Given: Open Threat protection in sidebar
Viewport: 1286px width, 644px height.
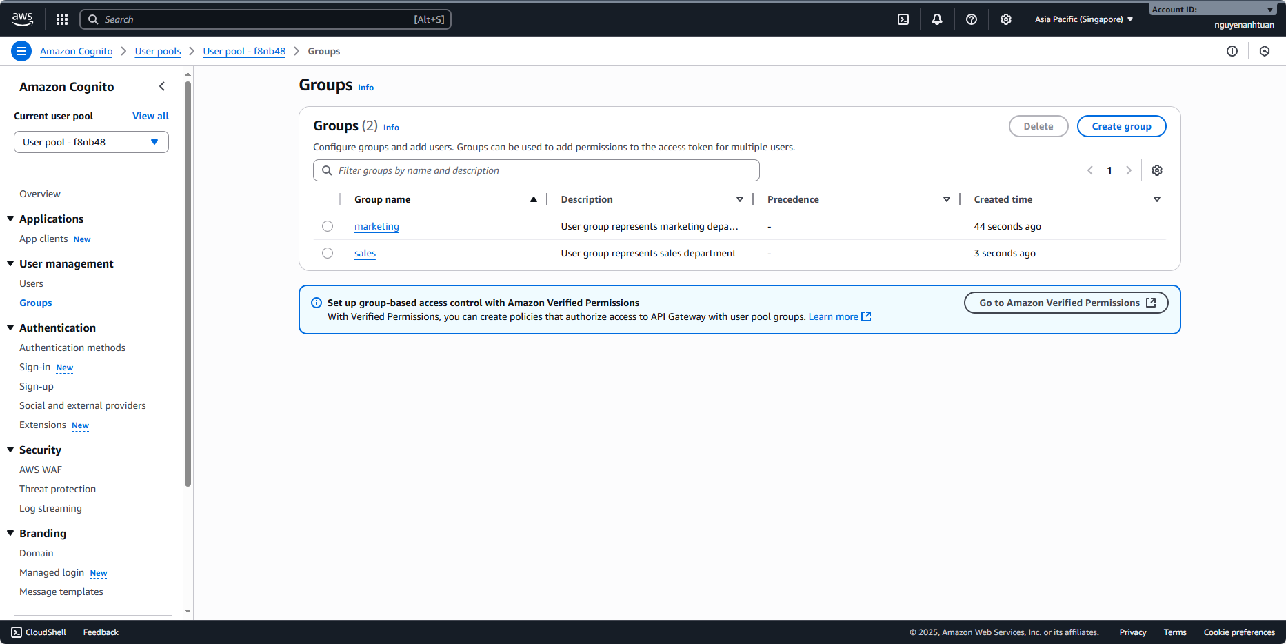Looking at the screenshot, I should (x=57, y=489).
